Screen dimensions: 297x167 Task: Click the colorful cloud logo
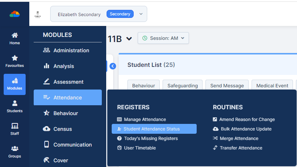15,14
